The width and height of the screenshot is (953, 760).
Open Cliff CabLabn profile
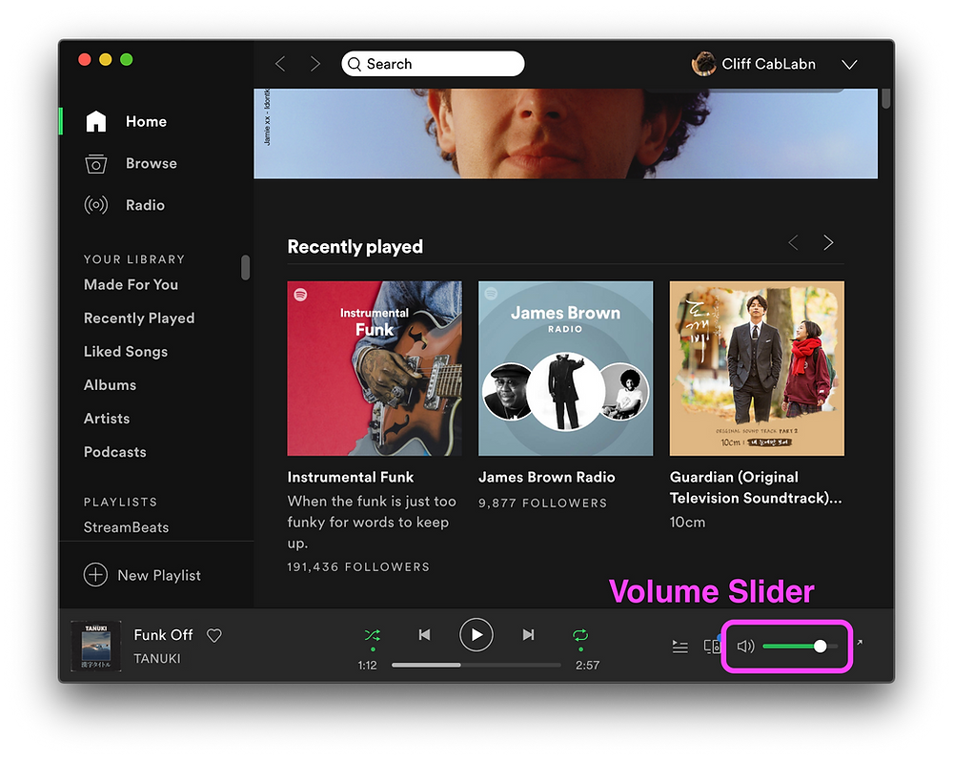[768, 64]
